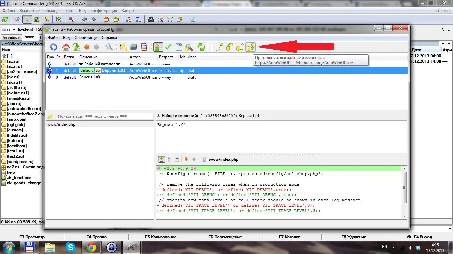
Task: Click the Фаза column header
Action: click(x=192, y=57)
